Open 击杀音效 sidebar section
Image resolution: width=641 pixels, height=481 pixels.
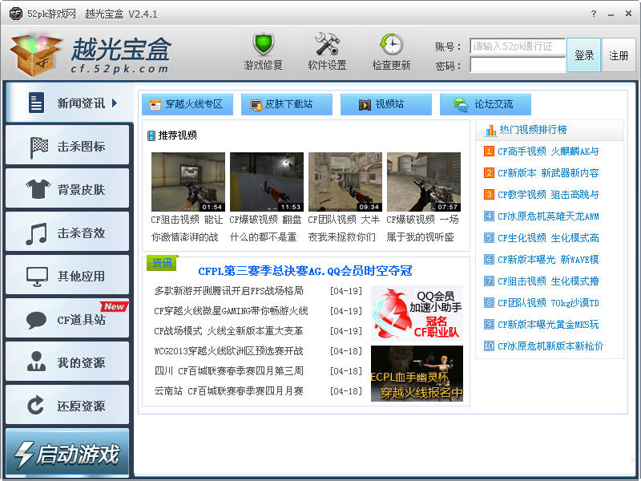point(67,232)
